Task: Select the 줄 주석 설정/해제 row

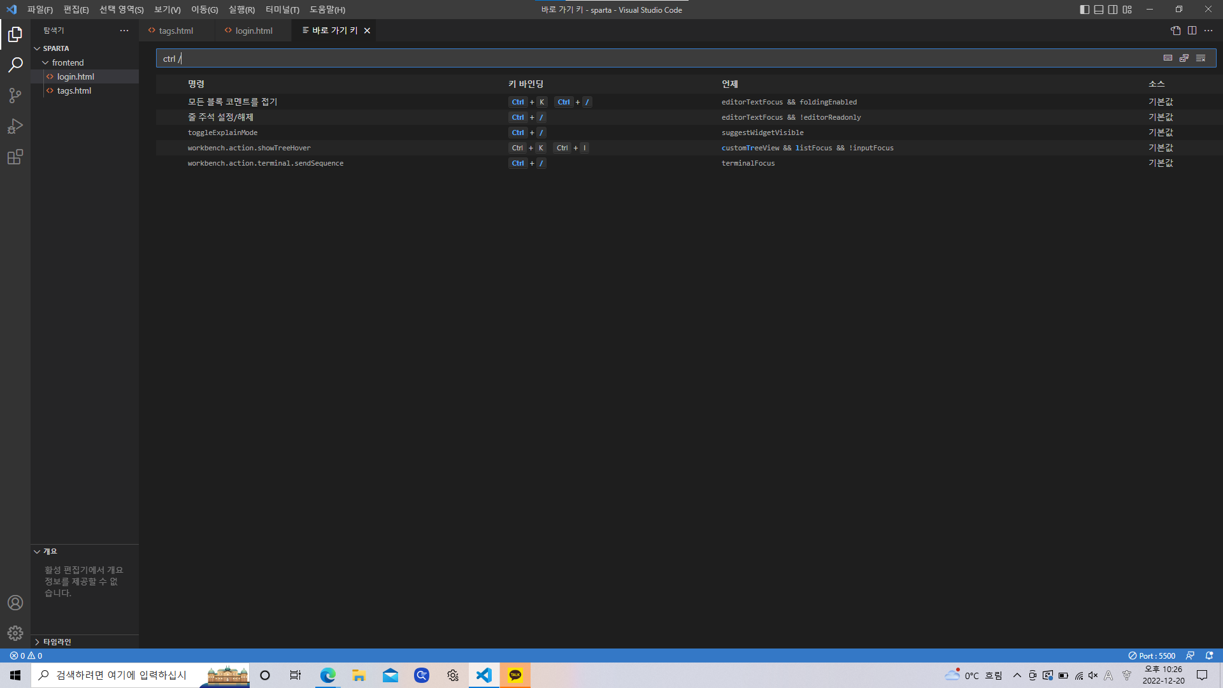Action: coord(689,117)
